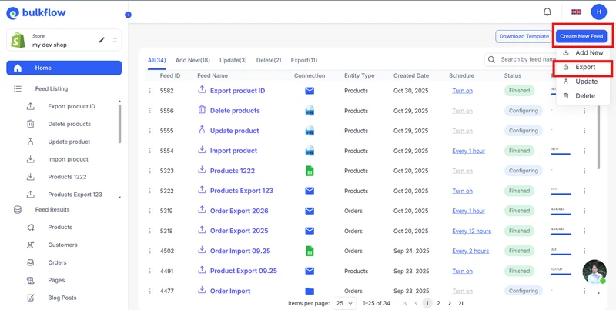Click Turn on schedule for feed 5582
Screen dimensions: 616x310
463,91
